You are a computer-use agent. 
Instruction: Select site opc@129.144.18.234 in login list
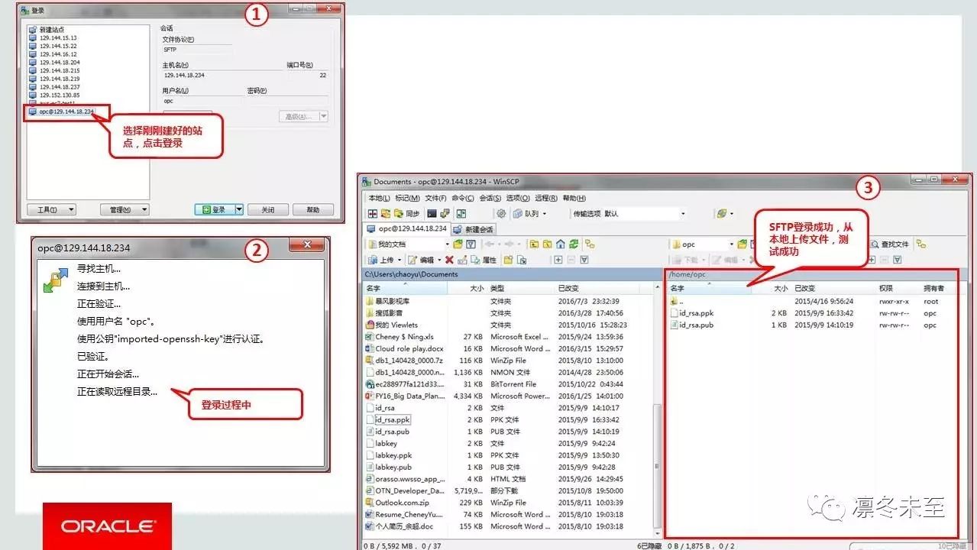[x=61, y=112]
